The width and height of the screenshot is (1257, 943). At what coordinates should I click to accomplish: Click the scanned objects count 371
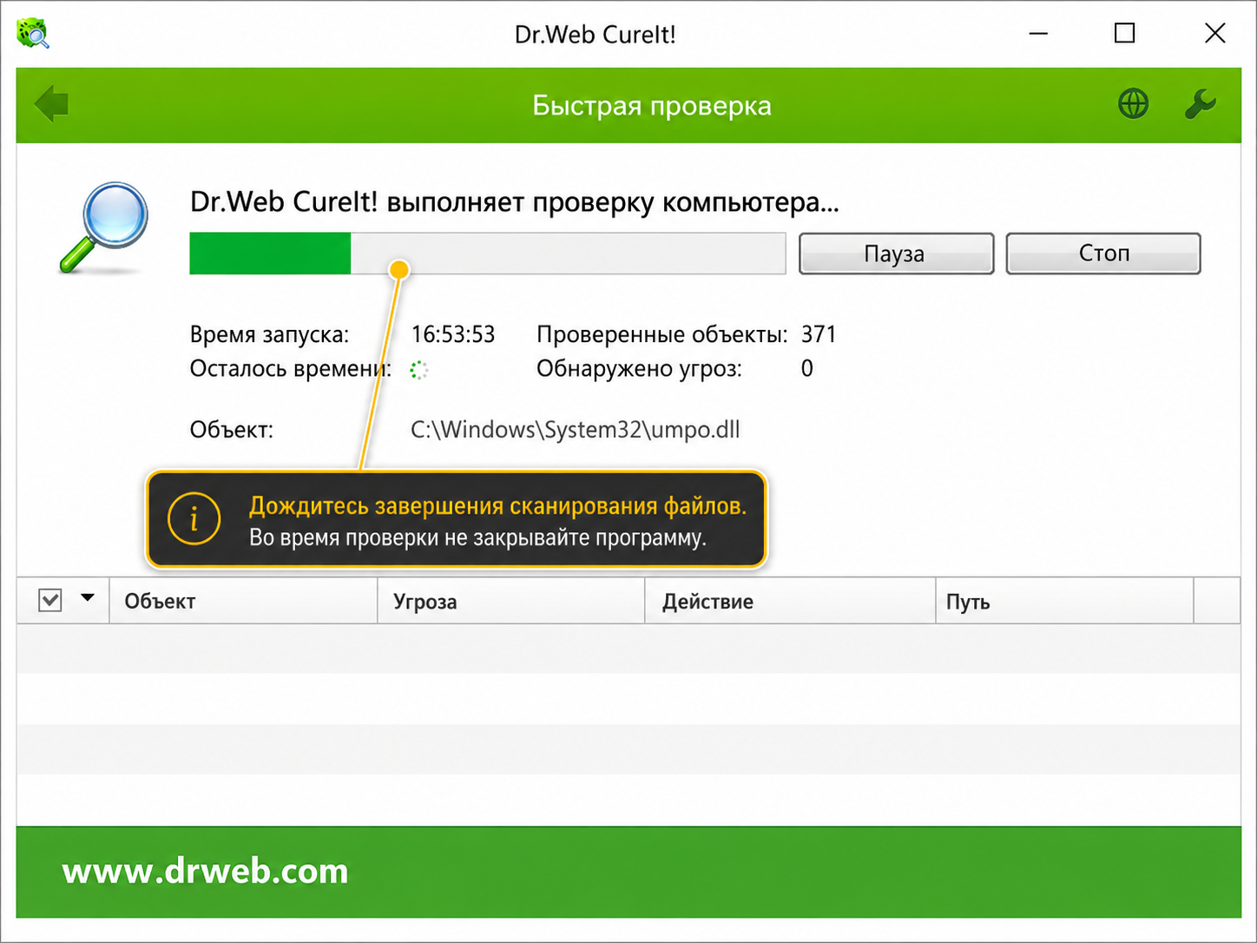(819, 334)
